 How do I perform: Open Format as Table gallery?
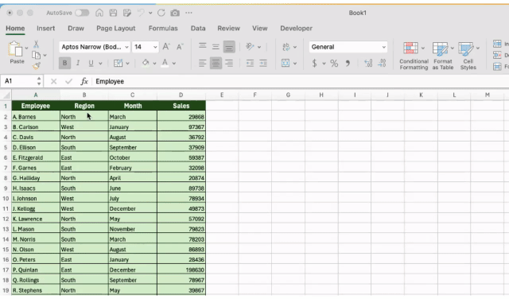(442, 56)
